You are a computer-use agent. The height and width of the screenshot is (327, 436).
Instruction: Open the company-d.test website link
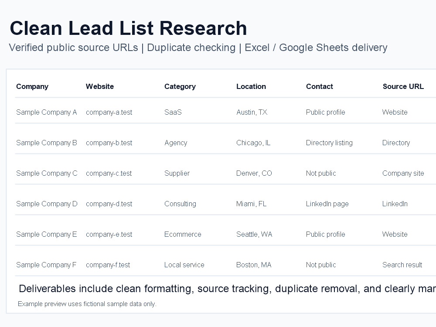pyautogui.click(x=109, y=204)
